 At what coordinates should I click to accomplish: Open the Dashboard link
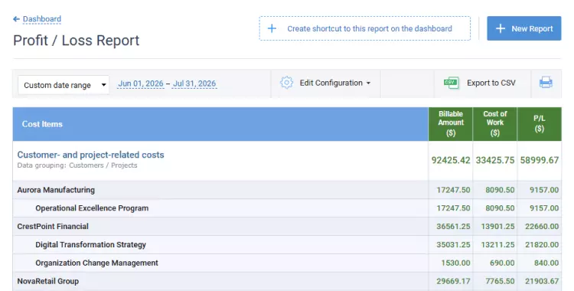click(42, 19)
